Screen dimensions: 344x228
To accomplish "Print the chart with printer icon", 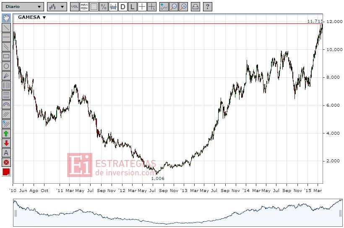I will [195, 7].
